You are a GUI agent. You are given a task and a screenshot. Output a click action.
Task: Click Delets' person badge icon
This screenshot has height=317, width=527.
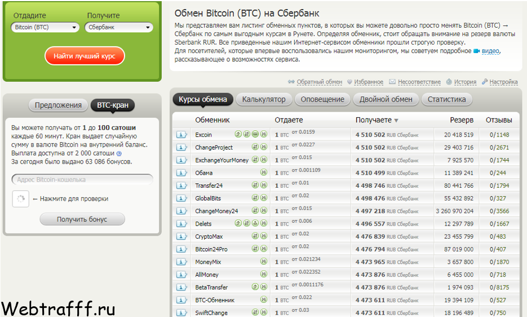click(255, 223)
